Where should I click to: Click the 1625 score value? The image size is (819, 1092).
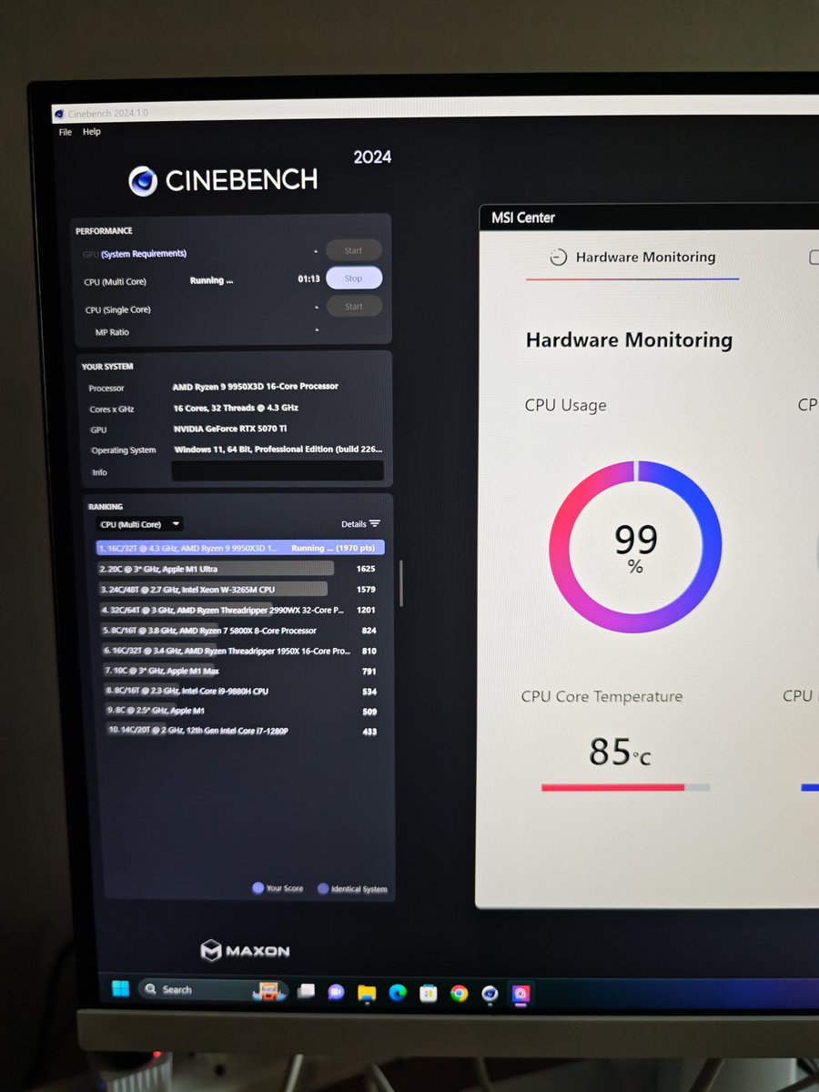(366, 569)
